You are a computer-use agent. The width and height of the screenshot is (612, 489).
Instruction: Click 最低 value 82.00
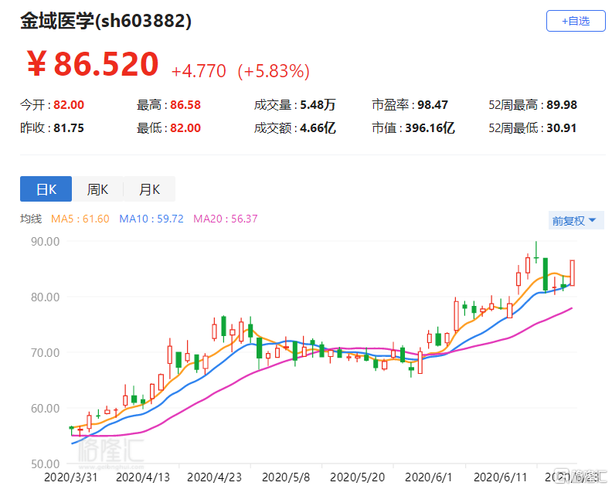[x=185, y=128]
